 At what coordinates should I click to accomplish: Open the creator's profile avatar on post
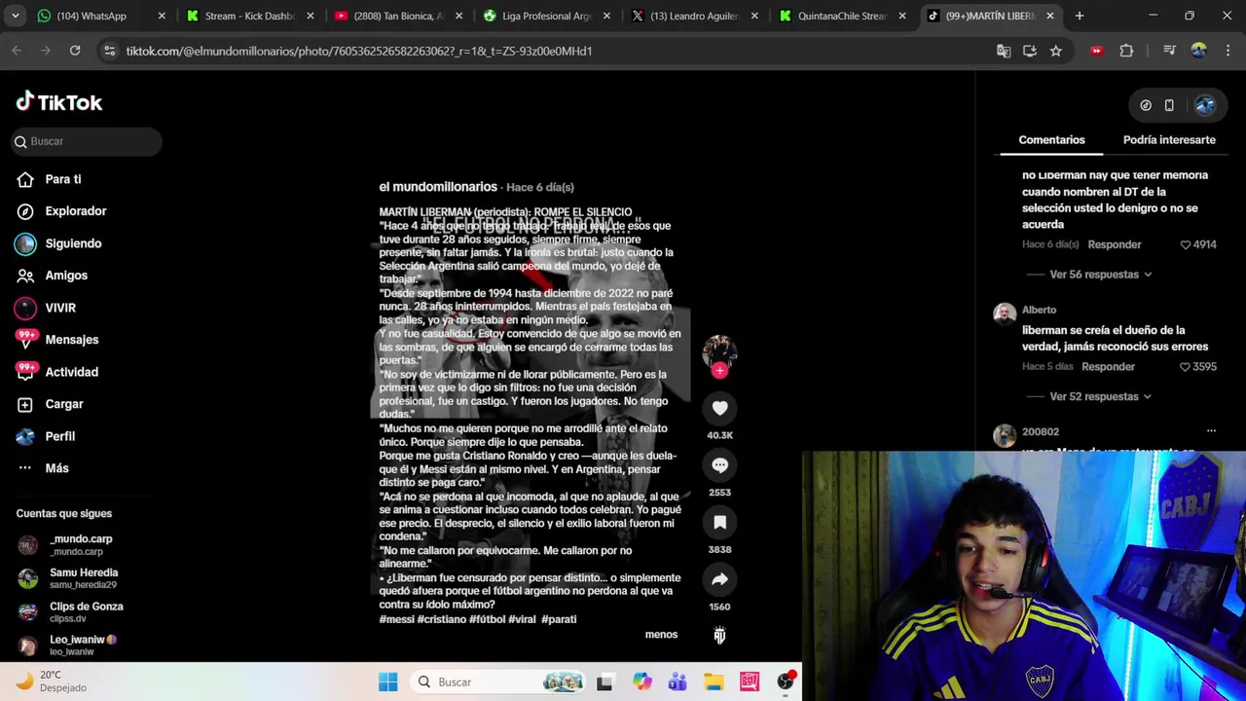(x=719, y=350)
